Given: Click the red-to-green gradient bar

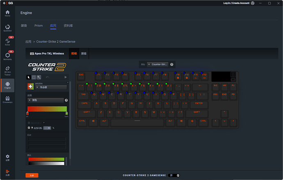Looking at the screenshot, I should pos(47,109).
